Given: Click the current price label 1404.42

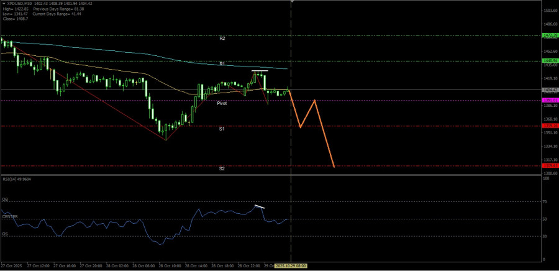Looking at the screenshot, I should pos(550,90).
